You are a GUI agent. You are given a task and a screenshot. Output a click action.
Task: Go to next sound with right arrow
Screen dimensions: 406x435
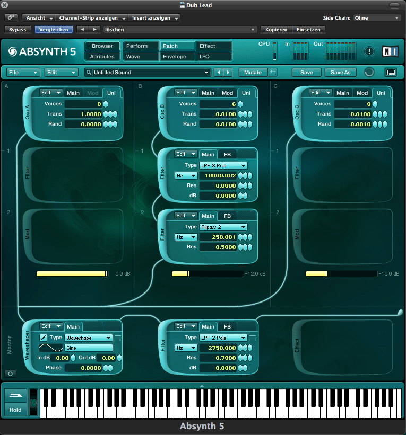click(228, 72)
